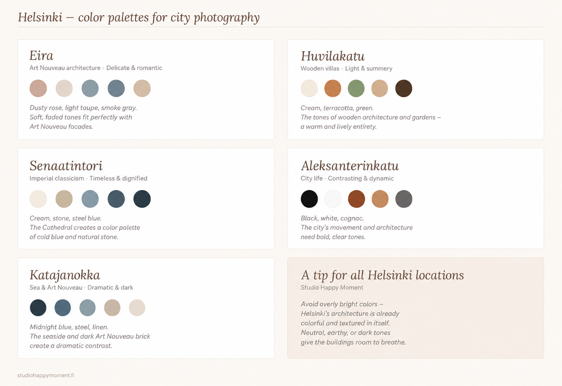Choose the dark brown swatch in Huvilakatu
The height and width of the screenshot is (386, 562).
click(404, 88)
